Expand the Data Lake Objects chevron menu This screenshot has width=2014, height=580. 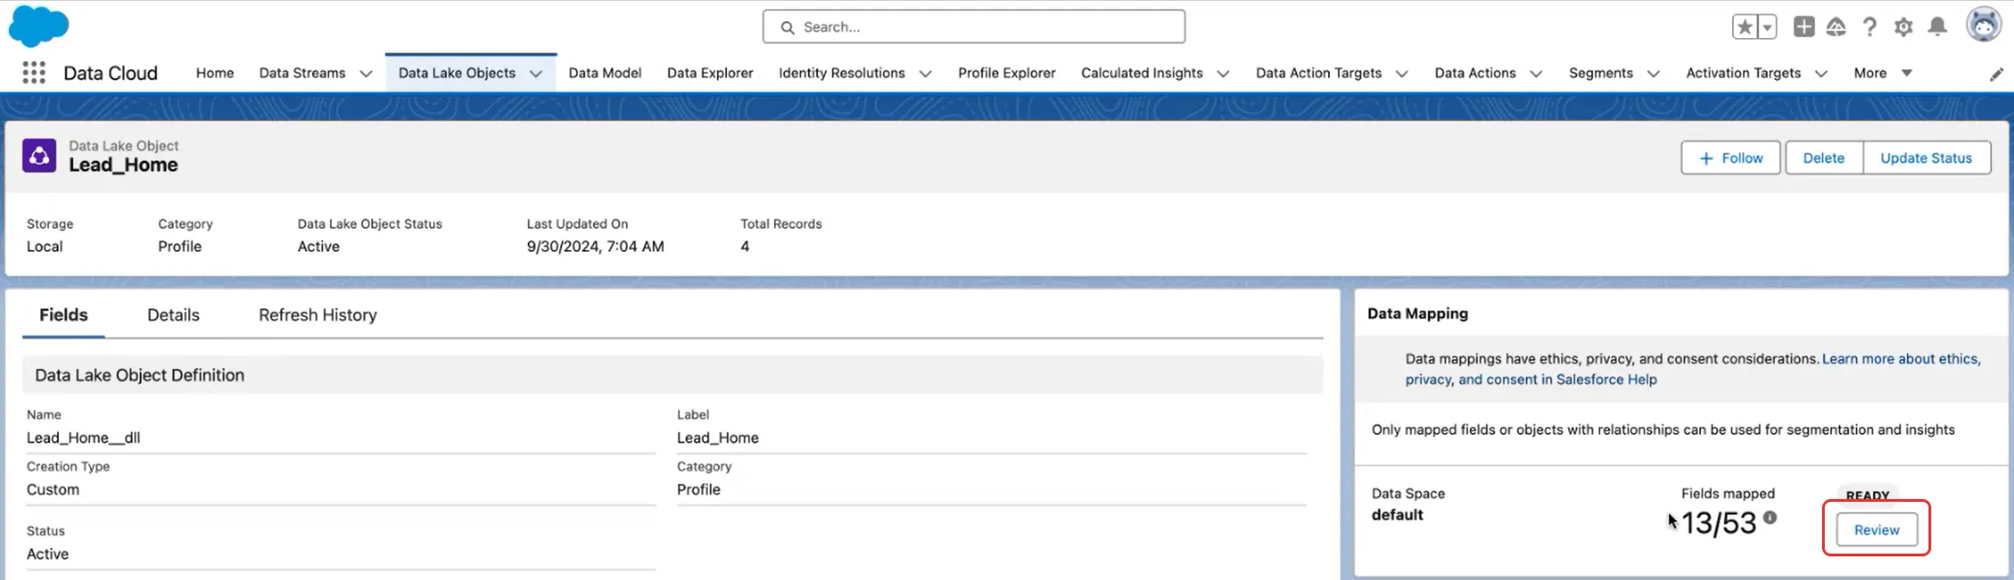[x=536, y=74]
